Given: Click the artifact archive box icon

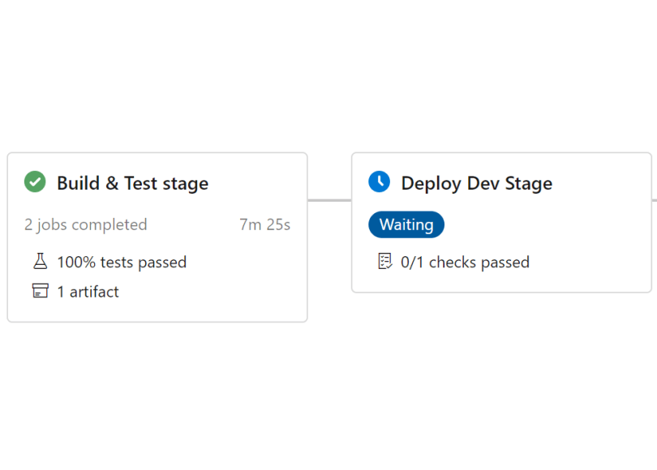Looking at the screenshot, I should point(40,292).
